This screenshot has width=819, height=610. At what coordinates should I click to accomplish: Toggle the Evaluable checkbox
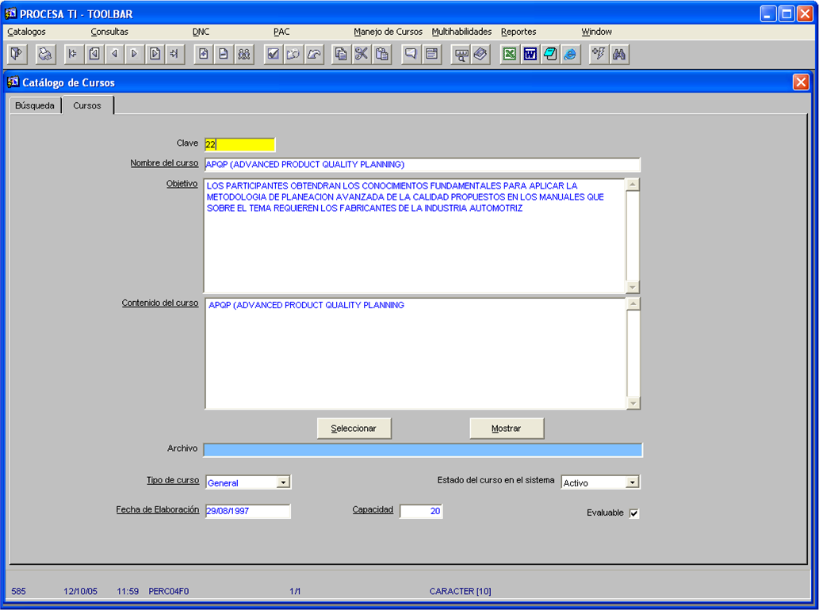pos(633,513)
